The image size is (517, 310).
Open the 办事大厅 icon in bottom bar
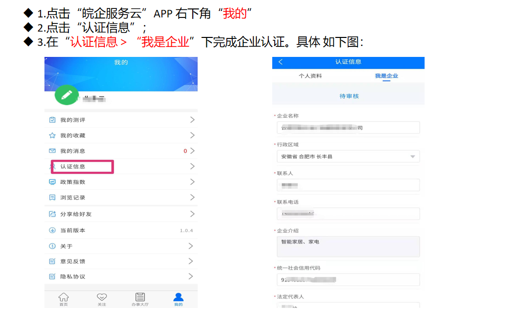tap(140, 299)
